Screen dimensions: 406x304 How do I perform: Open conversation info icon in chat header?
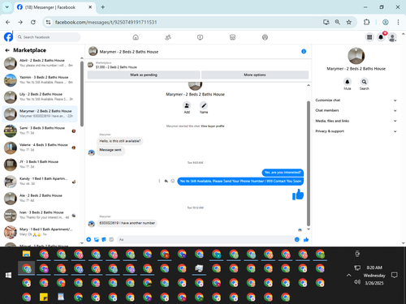[304, 51]
